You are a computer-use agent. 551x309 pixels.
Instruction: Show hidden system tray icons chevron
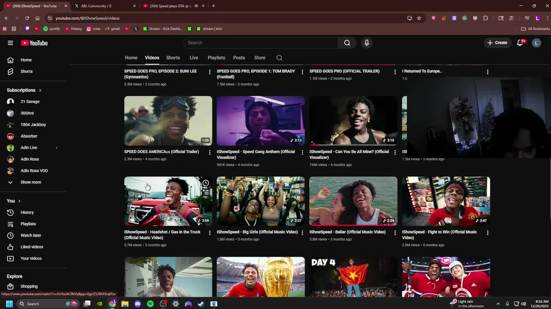point(498,304)
